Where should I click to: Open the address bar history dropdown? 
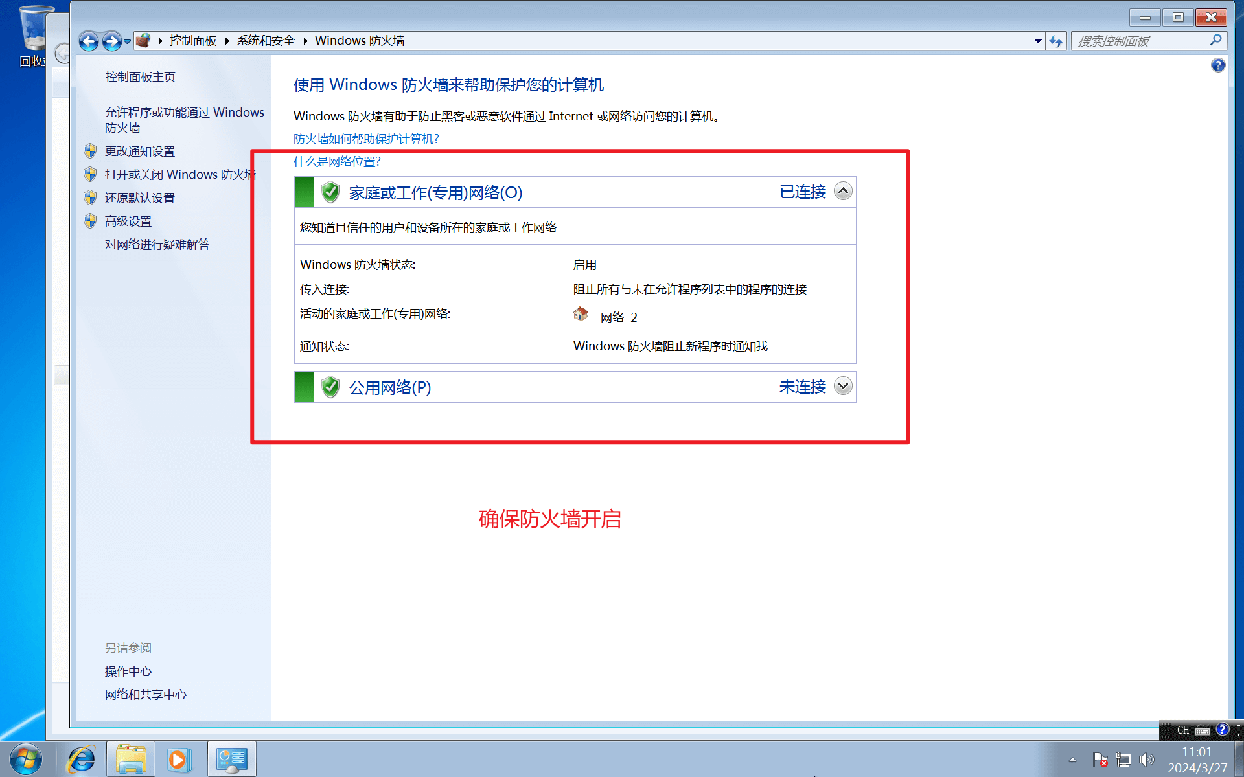pyautogui.click(x=1038, y=41)
